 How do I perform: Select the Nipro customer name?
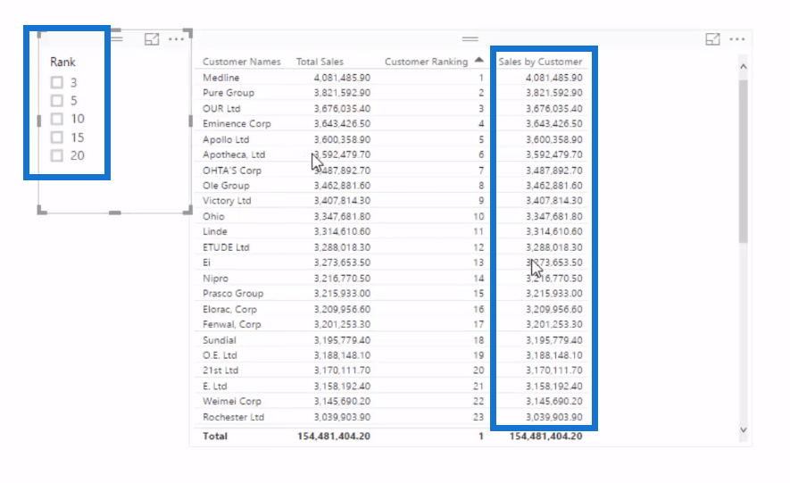point(215,278)
